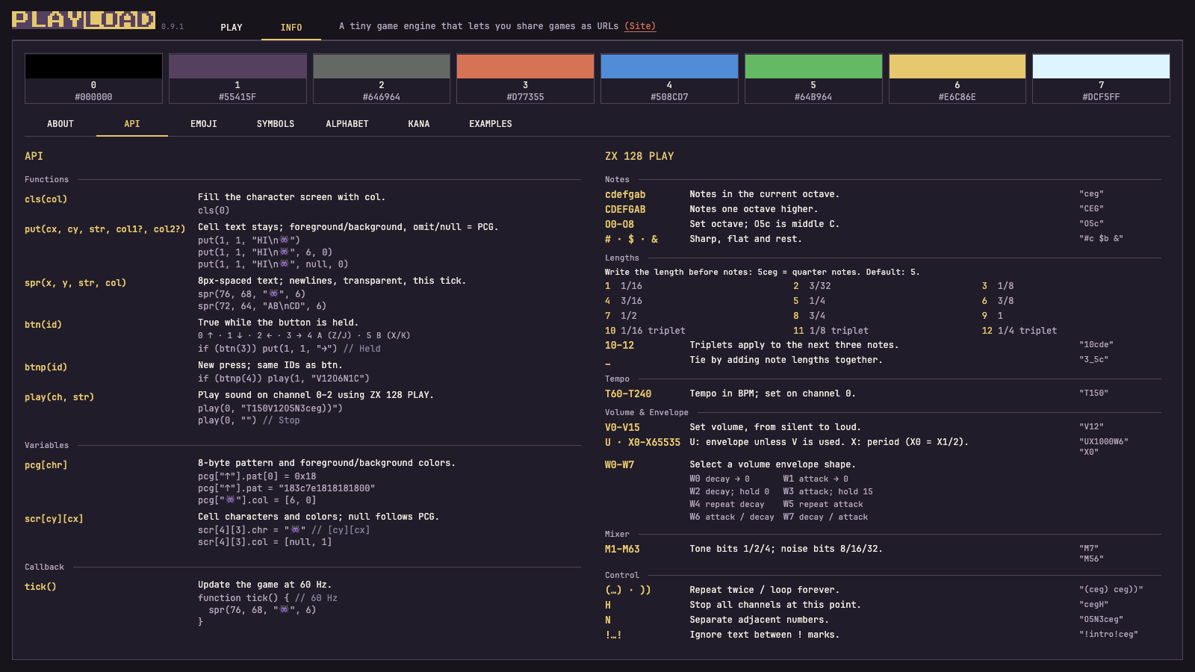
Task: Click the cls(col) function name
Action: [x=46, y=199]
